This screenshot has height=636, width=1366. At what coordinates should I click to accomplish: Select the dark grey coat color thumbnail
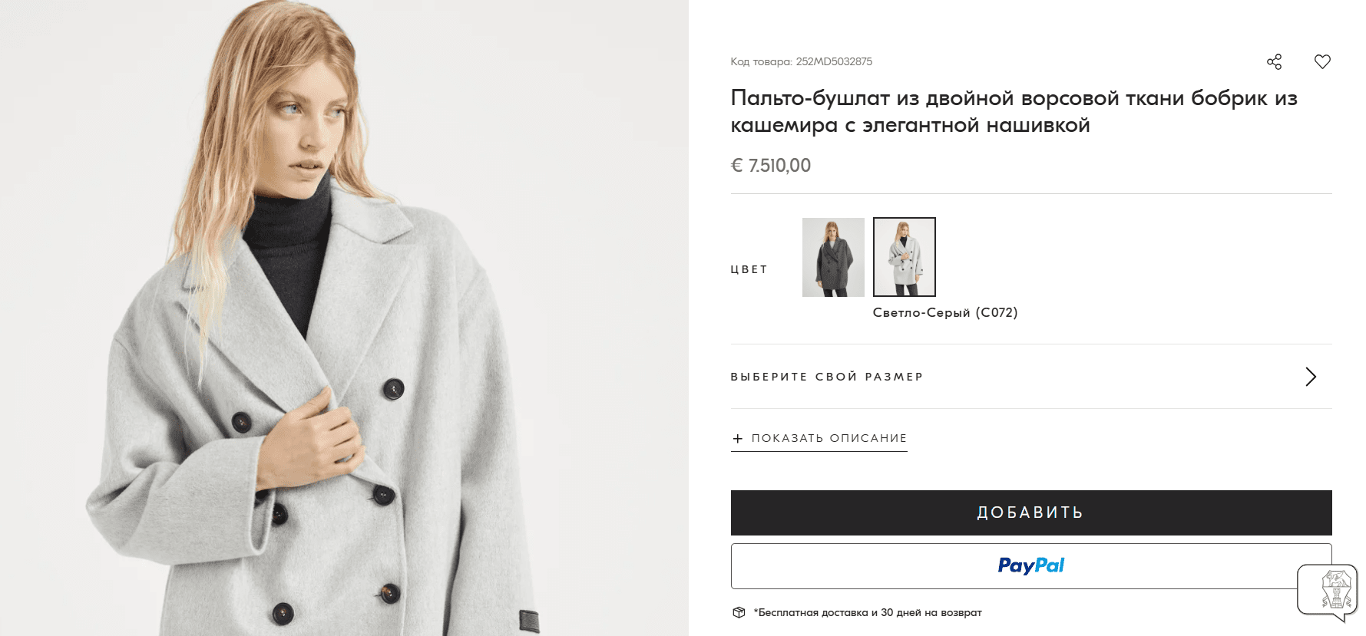coord(833,257)
